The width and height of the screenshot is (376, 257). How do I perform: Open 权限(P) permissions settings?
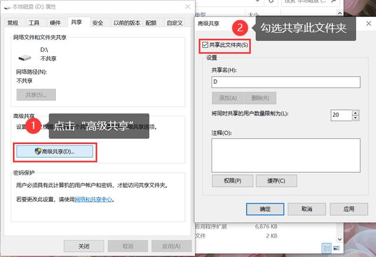coord(233,181)
